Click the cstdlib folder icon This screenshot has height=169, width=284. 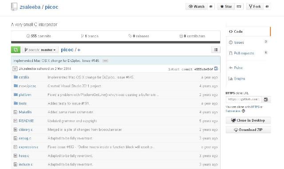click(16, 77)
